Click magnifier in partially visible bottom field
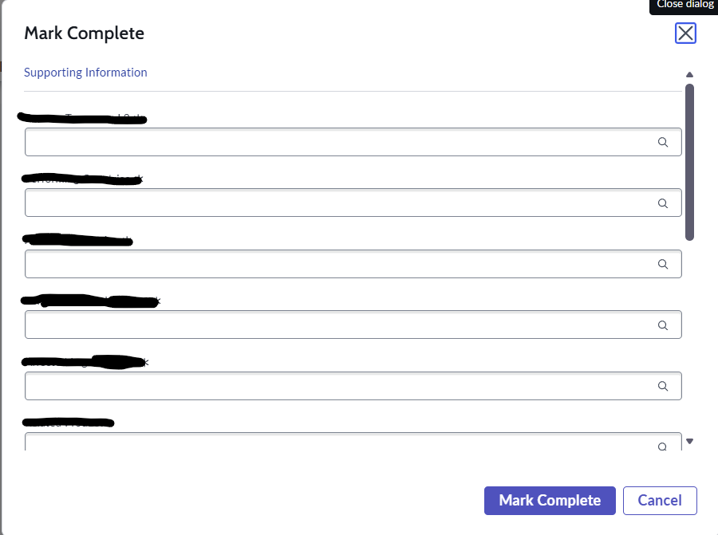The height and width of the screenshot is (535, 718). pos(663,446)
